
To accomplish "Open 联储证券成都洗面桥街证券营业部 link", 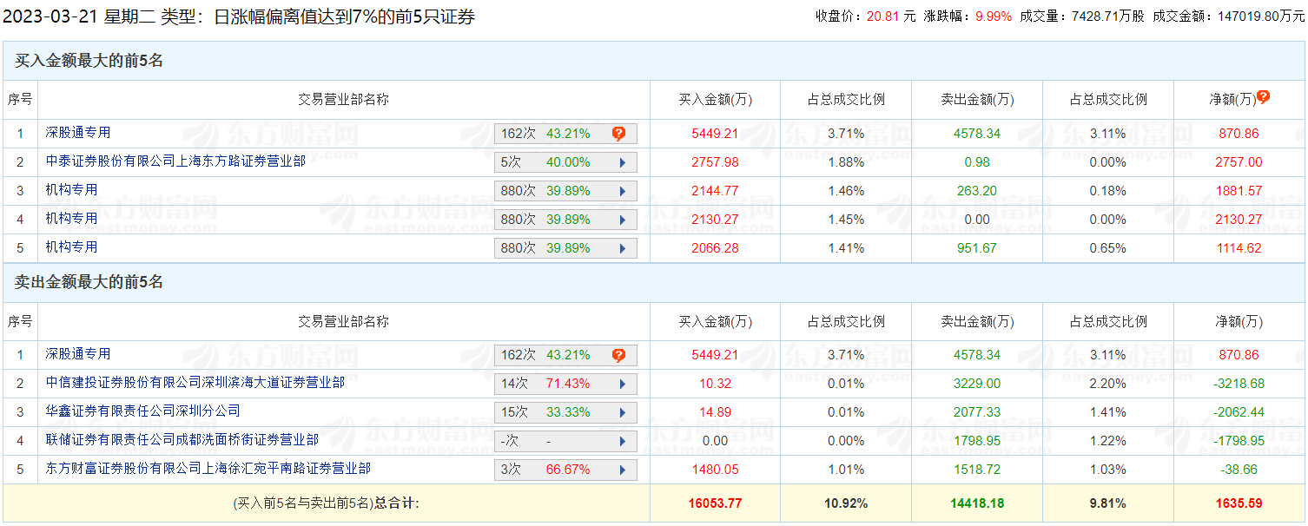I will [x=182, y=440].
